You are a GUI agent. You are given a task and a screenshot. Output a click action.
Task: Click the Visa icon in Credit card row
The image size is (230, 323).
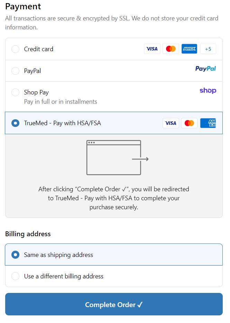tap(152, 49)
